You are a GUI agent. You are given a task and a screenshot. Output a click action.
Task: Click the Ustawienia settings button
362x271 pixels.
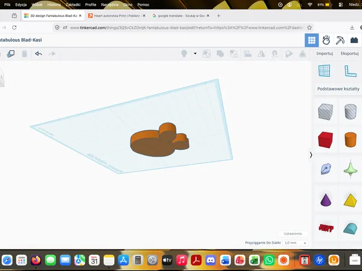point(293,234)
